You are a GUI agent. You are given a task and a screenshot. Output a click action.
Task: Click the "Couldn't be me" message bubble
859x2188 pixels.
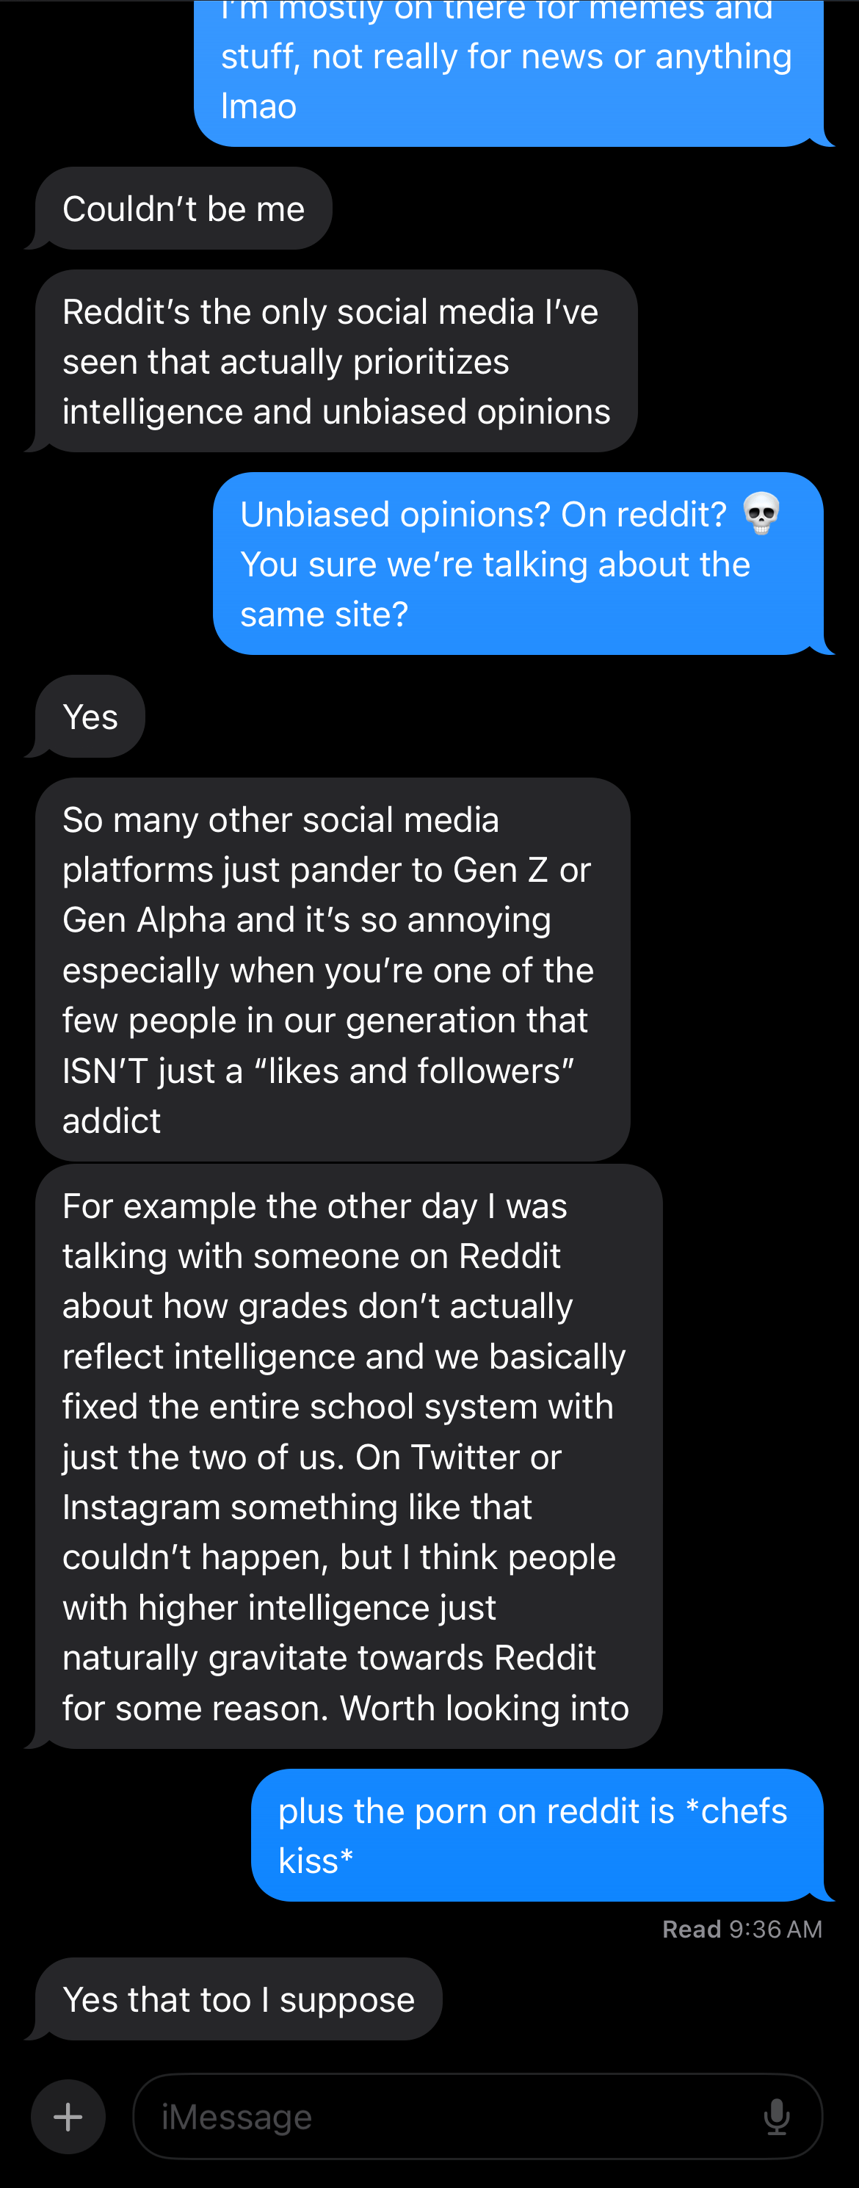(x=184, y=209)
